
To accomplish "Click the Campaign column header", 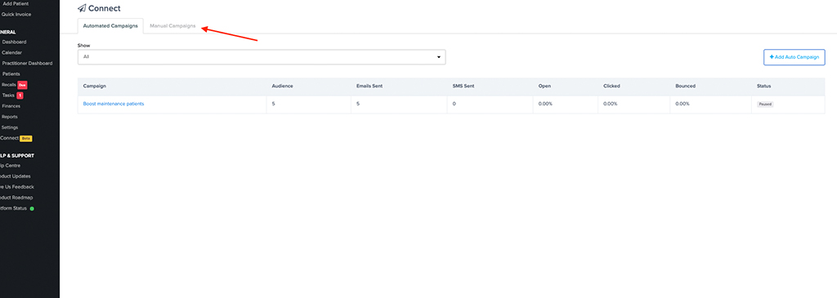I will (95, 87).
